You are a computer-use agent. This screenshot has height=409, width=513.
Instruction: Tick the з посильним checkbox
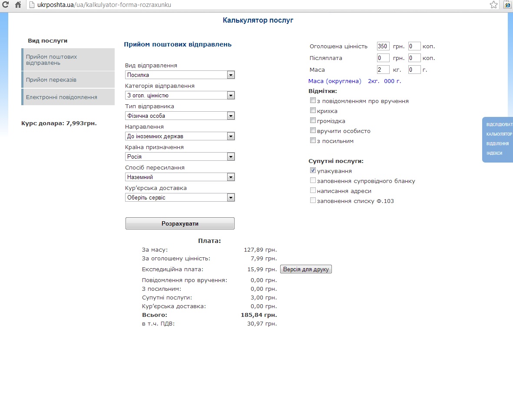point(313,140)
